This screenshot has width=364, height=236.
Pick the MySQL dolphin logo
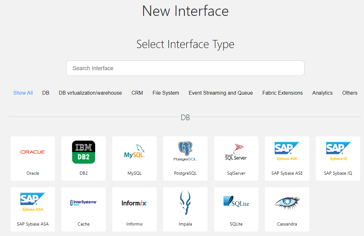(x=134, y=152)
